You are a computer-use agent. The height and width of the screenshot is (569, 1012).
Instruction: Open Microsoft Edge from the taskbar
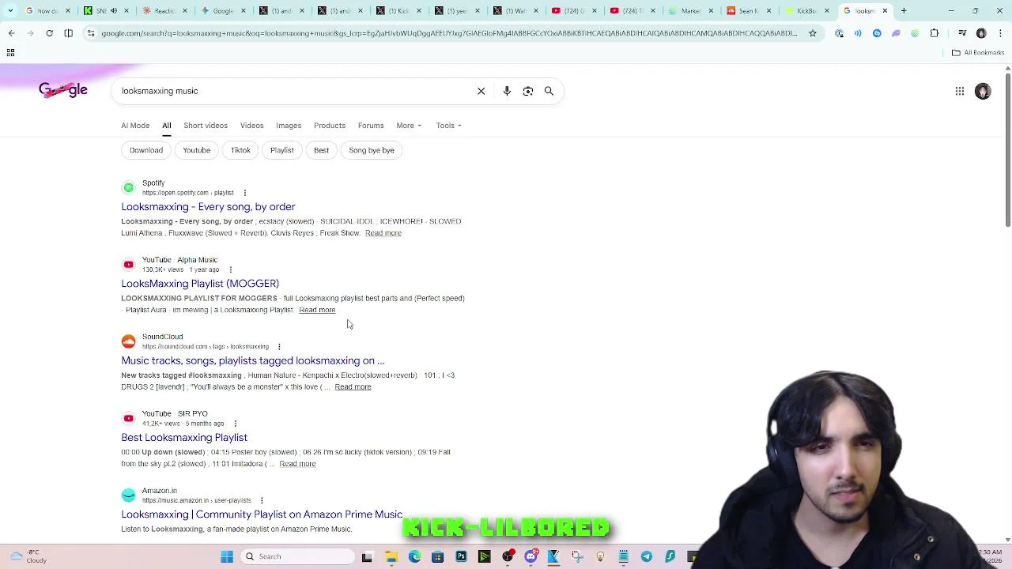pyautogui.click(x=414, y=556)
